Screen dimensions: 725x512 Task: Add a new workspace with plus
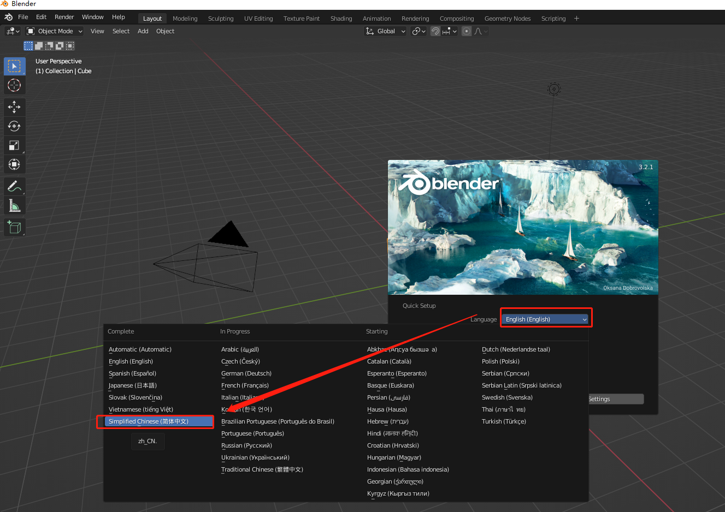click(576, 19)
